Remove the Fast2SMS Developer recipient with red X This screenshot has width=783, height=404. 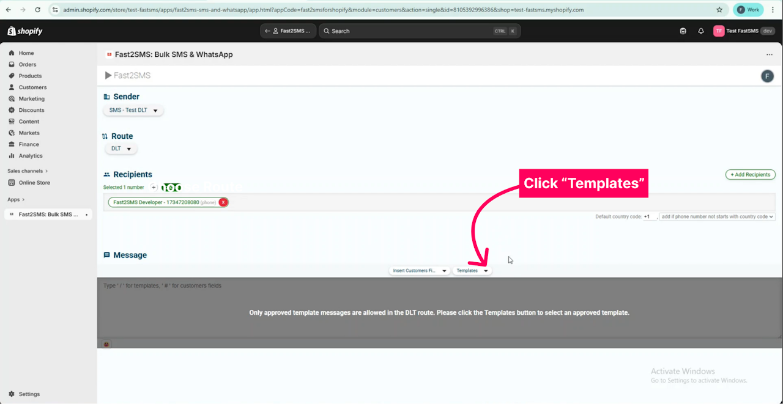click(x=223, y=202)
